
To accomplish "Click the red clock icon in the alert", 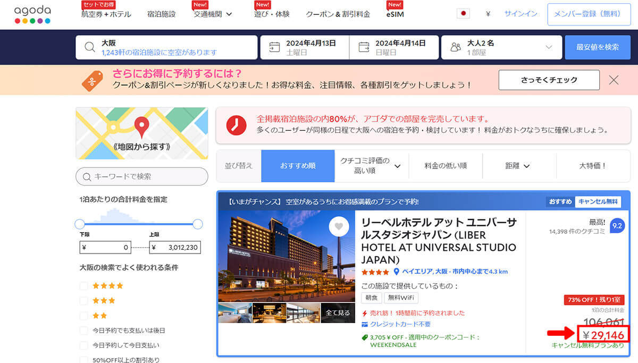I will click(x=236, y=125).
